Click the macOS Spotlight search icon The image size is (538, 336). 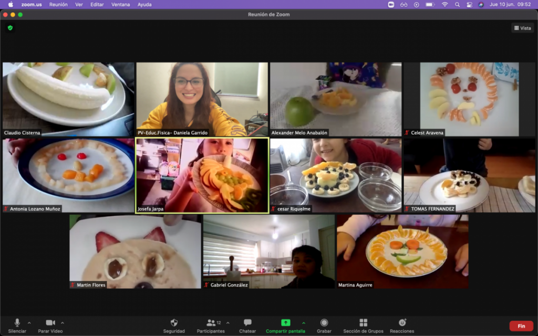click(457, 5)
